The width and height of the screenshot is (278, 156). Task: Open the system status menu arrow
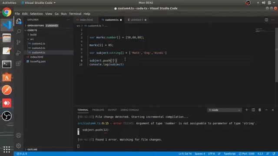point(274,3)
